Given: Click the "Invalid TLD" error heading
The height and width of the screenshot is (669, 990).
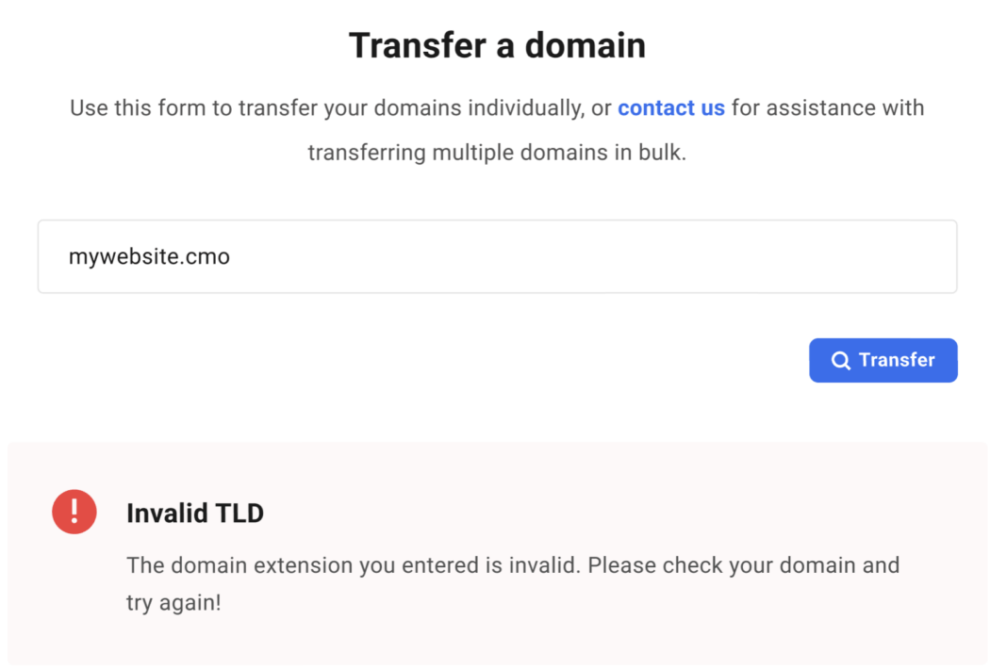Looking at the screenshot, I should pos(195,514).
